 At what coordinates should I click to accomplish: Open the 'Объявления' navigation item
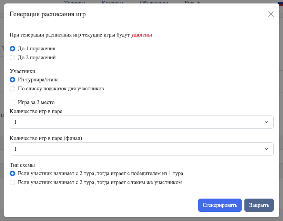pyautogui.click(x=154, y=2)
